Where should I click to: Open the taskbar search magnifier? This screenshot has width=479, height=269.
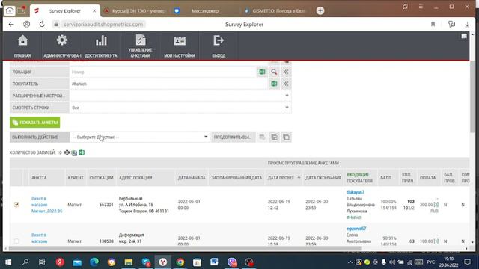25,262
